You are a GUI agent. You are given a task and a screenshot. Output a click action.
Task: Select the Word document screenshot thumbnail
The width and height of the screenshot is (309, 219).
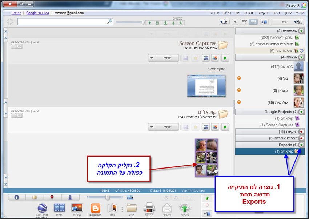(x=206, y=86)
